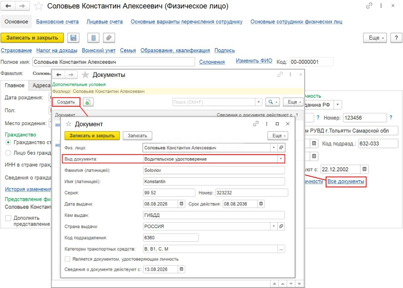Viewport: 403px width, 288px height.
Task: Select Лицо без гражданства radio button
Action: (8, 153)
